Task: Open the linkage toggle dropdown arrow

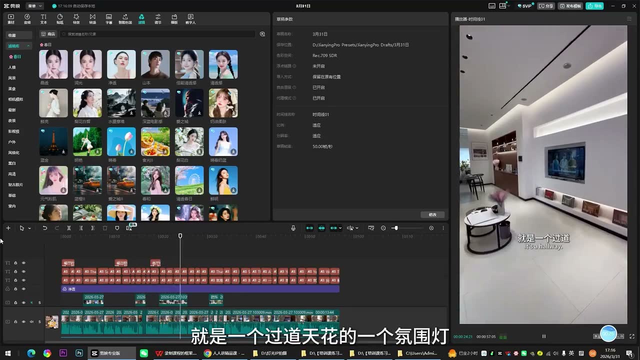Action: point(340,228)
